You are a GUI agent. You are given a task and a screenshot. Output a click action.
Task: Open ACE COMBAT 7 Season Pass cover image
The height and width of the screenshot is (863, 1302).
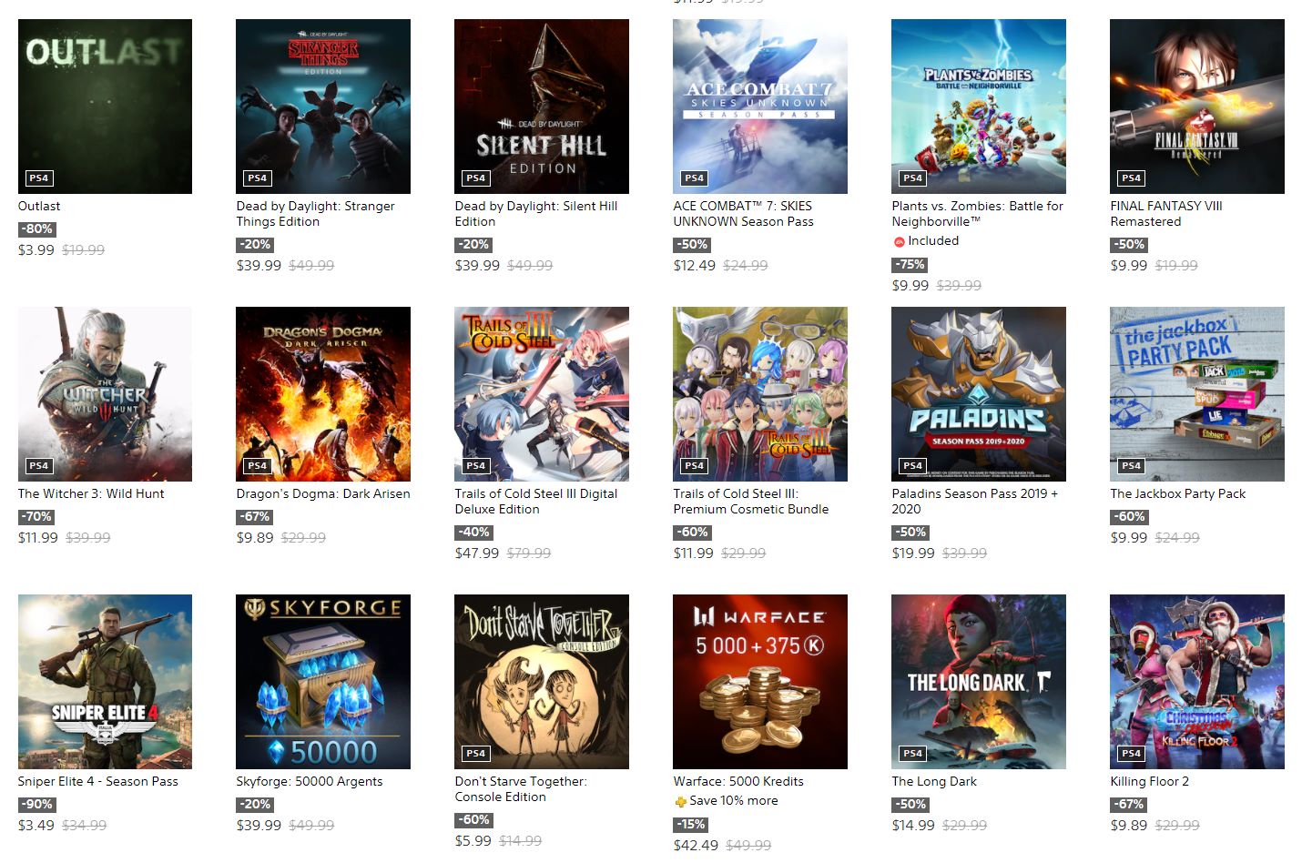click(760, 107)
